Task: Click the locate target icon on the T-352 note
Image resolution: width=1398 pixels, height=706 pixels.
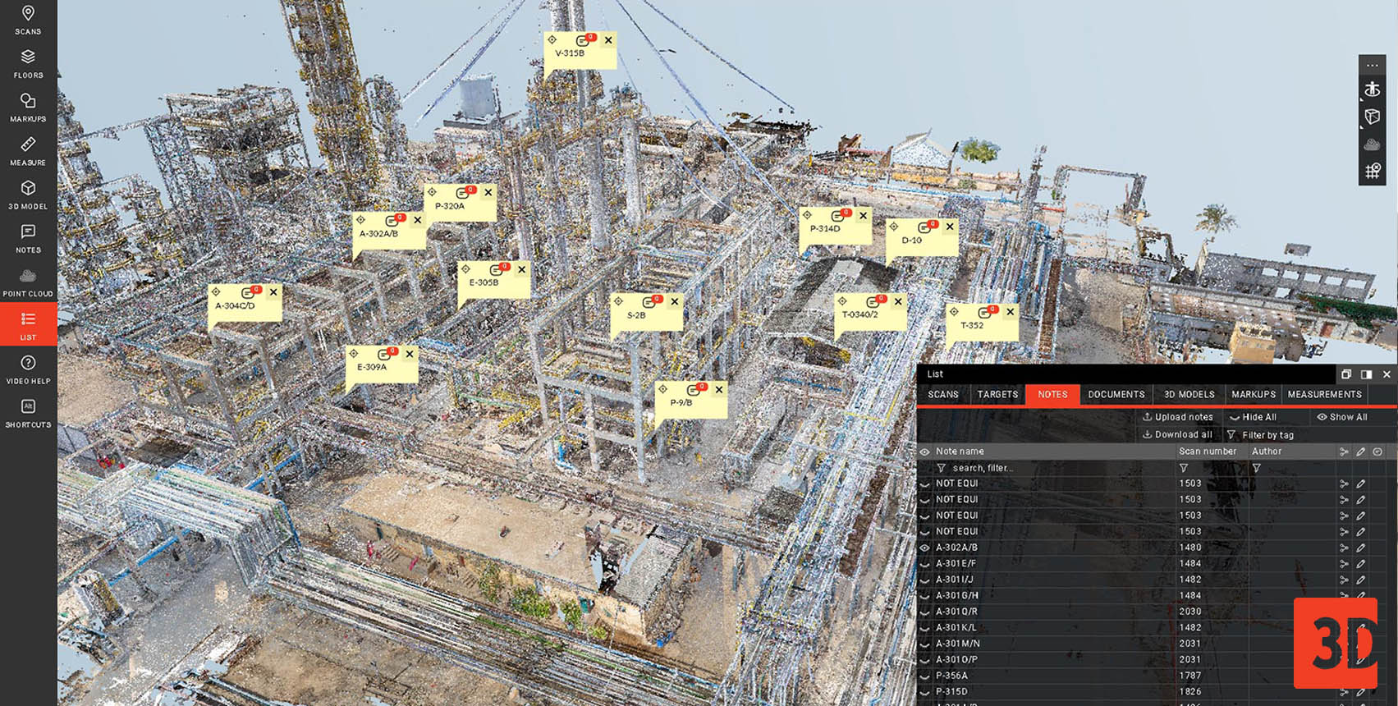Action: click(954, 312)
